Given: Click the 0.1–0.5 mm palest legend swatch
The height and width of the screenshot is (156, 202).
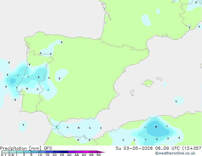Looking at the screenshot, I should pos(5,152).
